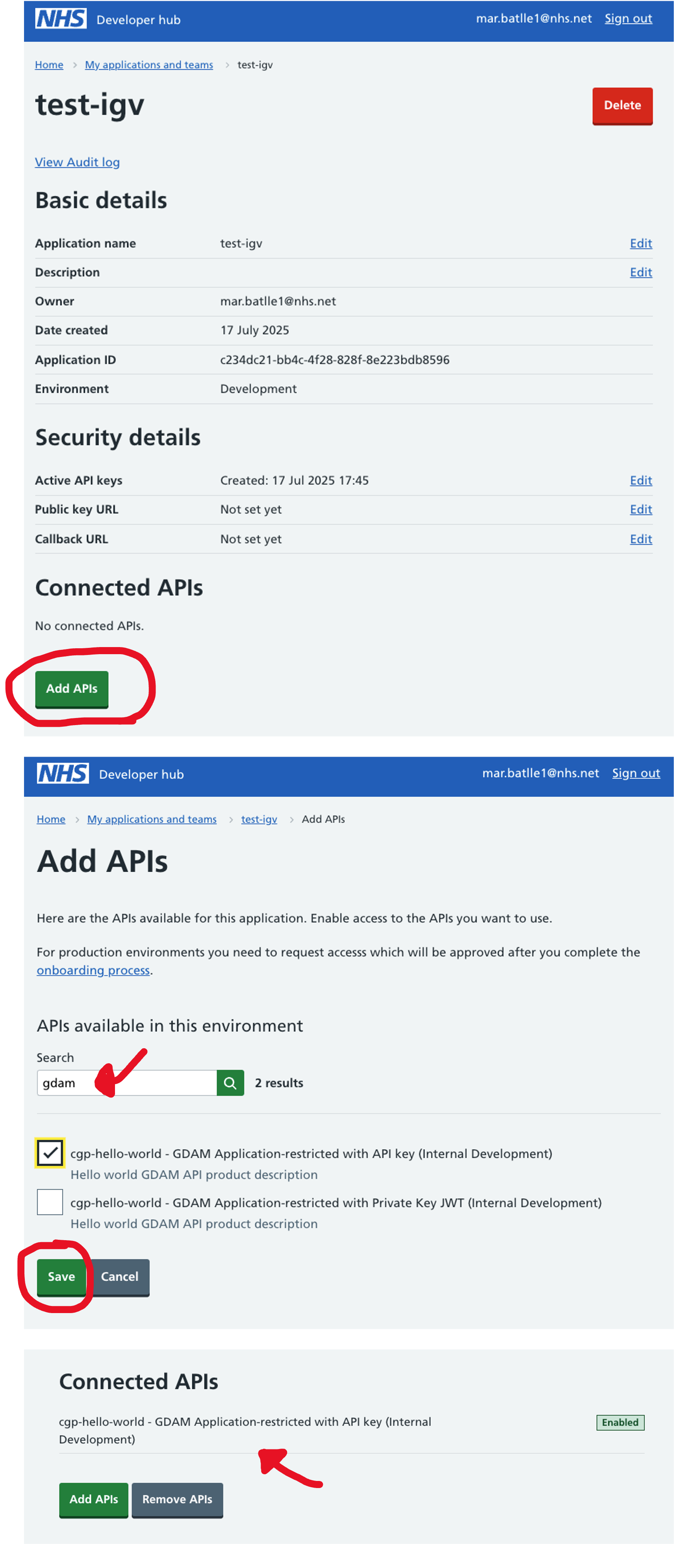Open the View Audit log link
This screenshot has height=1544, width=675.
click(x=77, y=162)
